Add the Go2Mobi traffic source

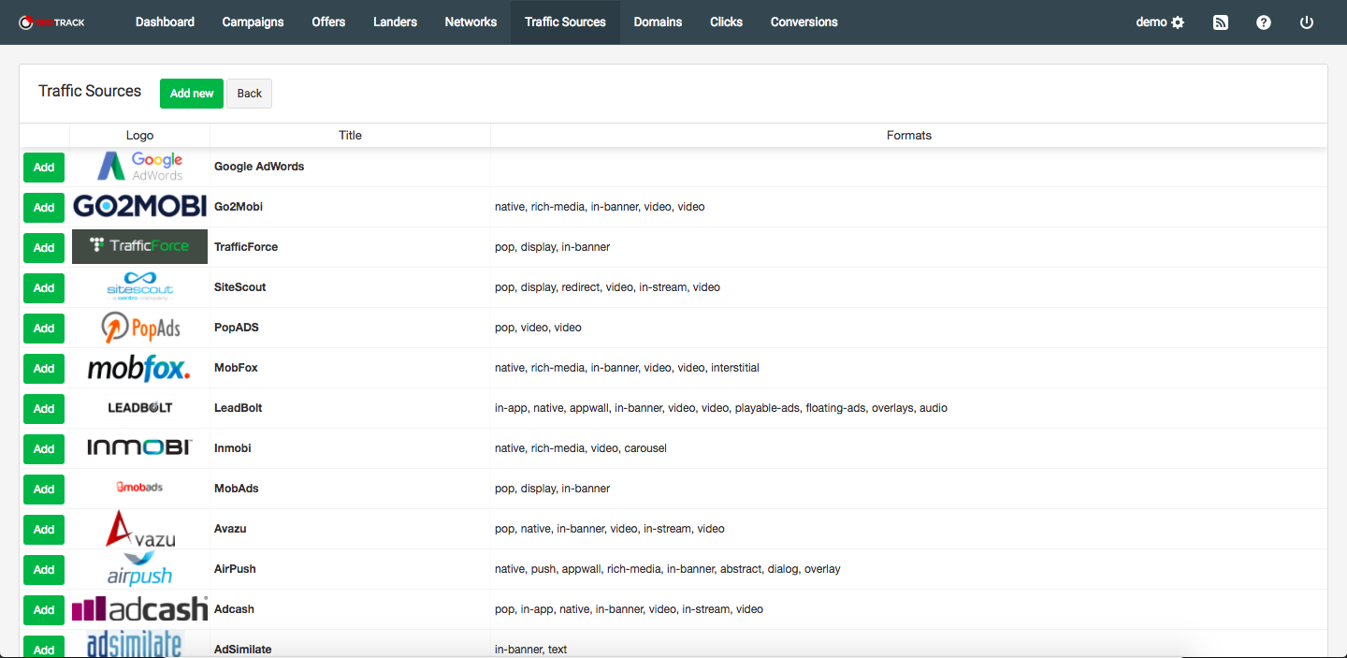pos(44,208)
